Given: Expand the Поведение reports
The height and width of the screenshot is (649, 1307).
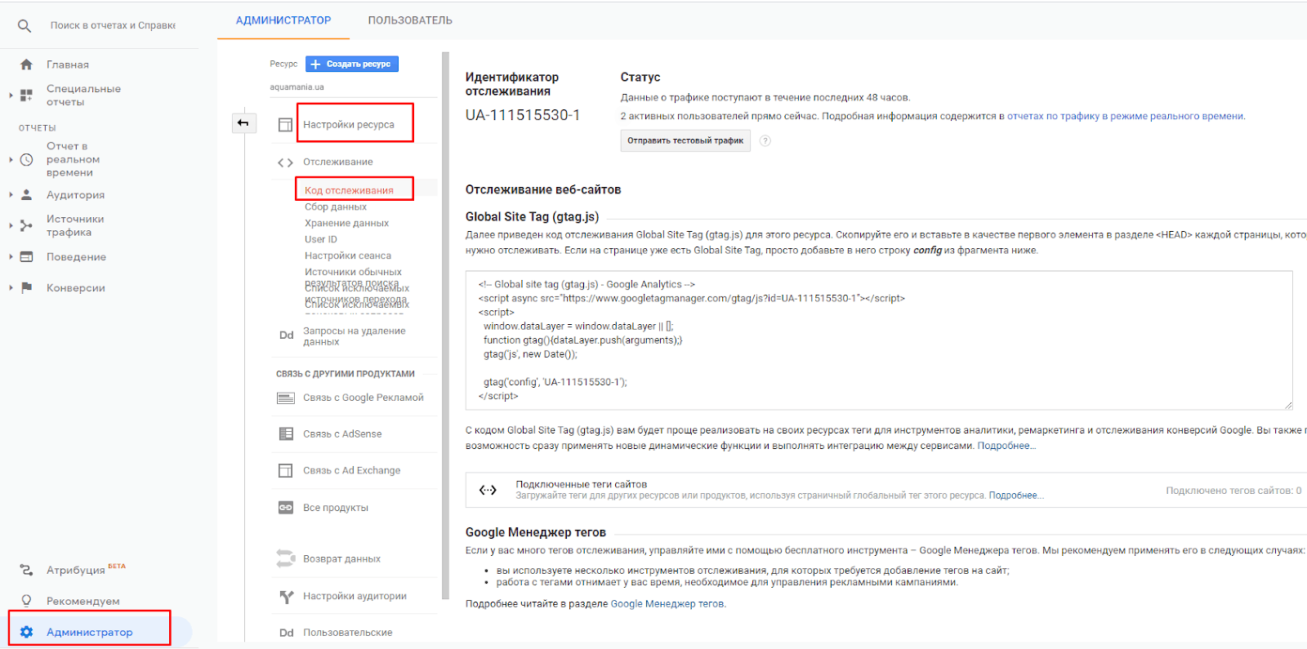Looking at the screenshot, I should coord(11,257).
